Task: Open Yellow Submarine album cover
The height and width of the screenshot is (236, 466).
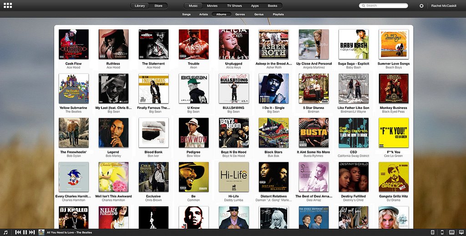Action: point(74,88)
